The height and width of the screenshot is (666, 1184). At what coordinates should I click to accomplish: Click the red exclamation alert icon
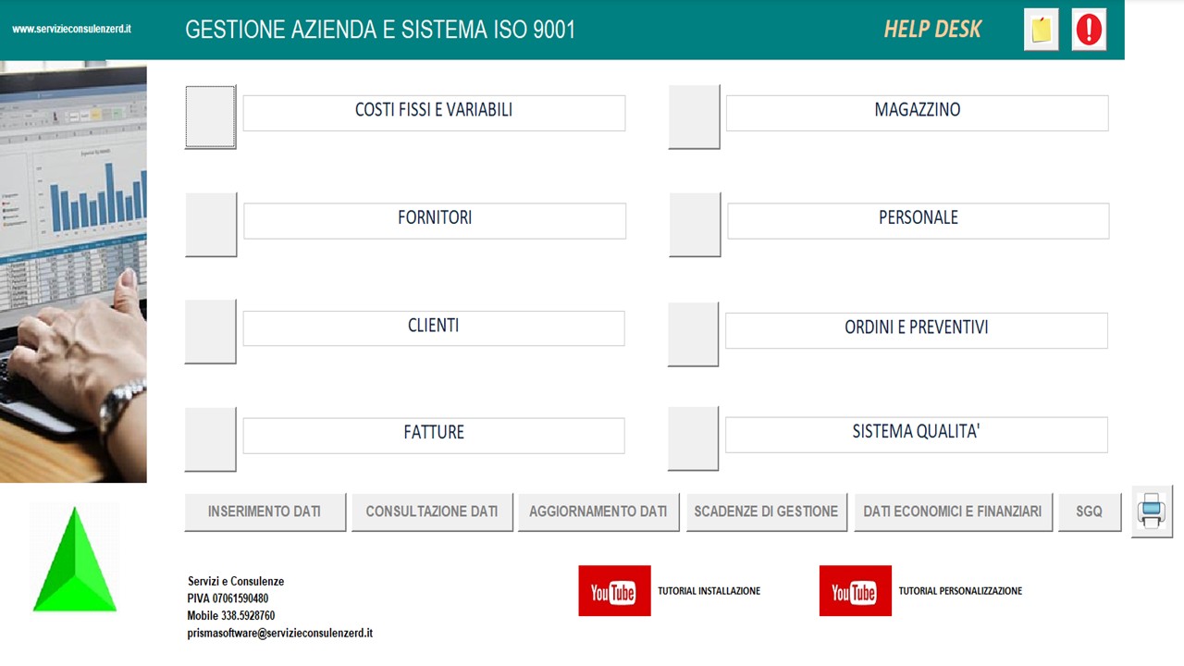coord(1089,30)
